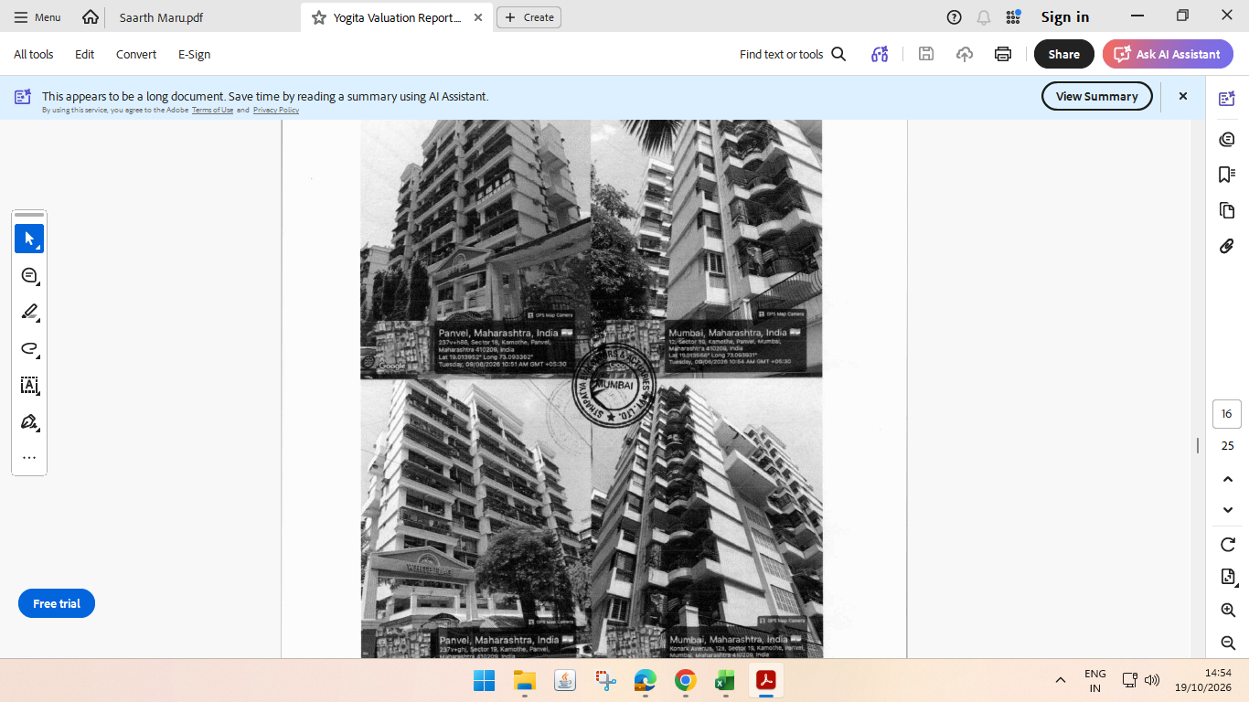
Task: Click the View Summary button
Action: click(1097, 96)
